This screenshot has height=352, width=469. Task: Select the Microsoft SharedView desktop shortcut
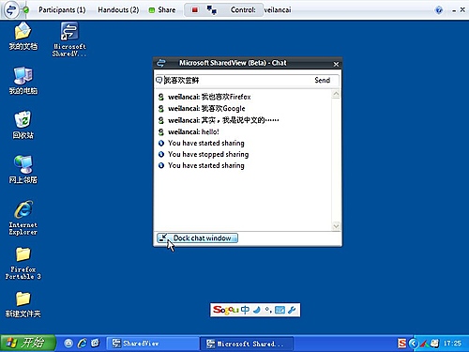[69, 39]
